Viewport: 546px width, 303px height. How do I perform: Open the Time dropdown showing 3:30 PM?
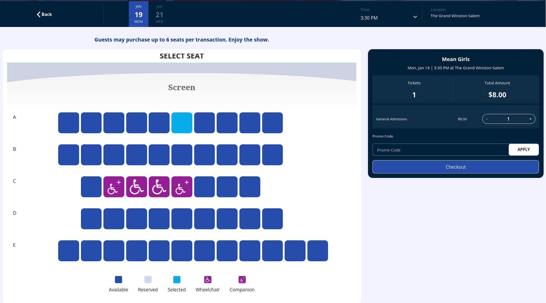pyautogui.click(x=388, y=17)
